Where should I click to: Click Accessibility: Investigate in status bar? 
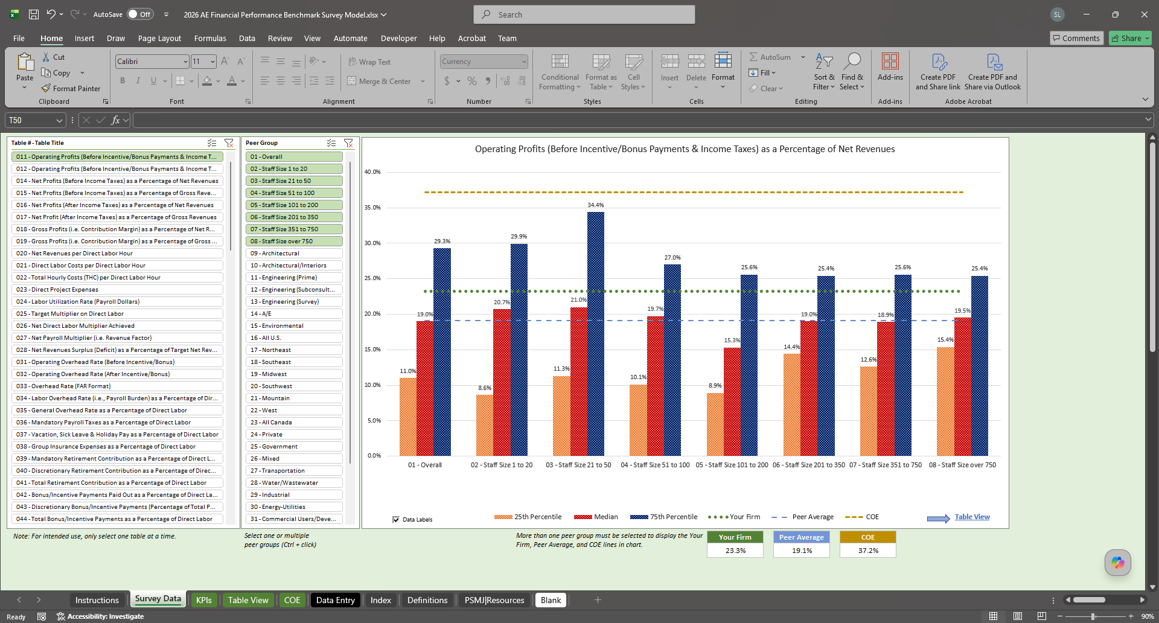coord(101,616)
